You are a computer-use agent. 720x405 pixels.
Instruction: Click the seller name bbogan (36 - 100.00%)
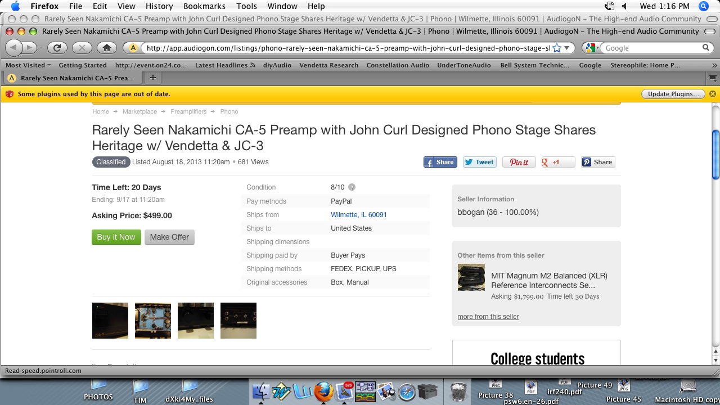click(x=498, y=213)
